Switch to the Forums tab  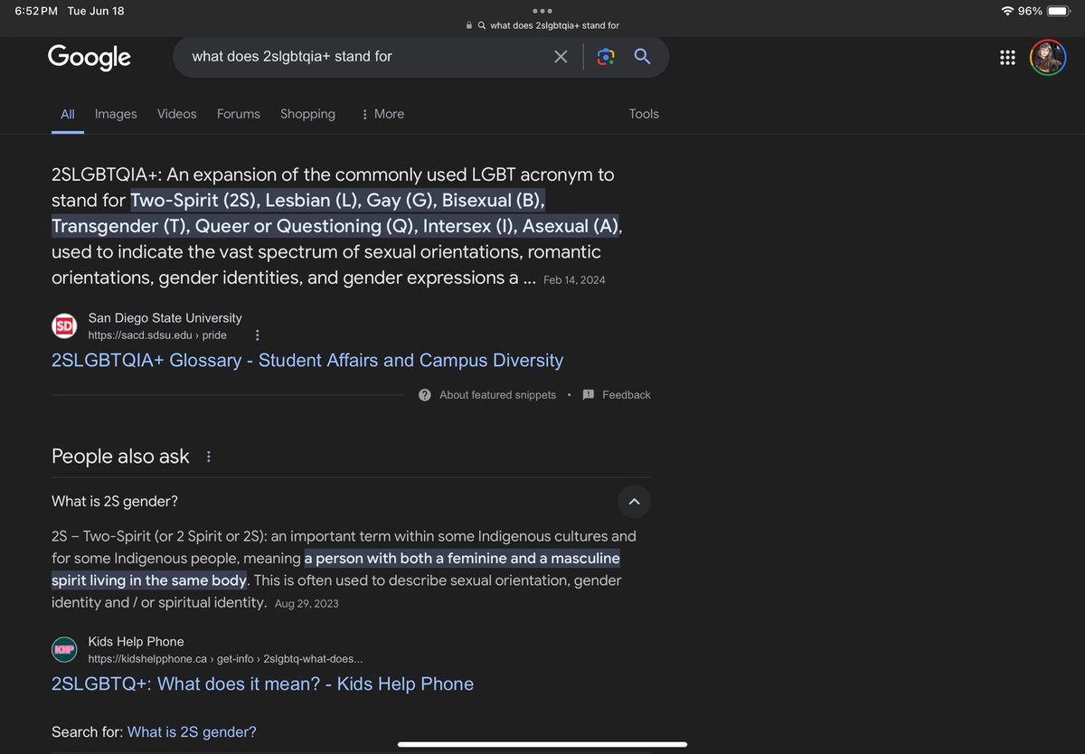tap(239, 114)
